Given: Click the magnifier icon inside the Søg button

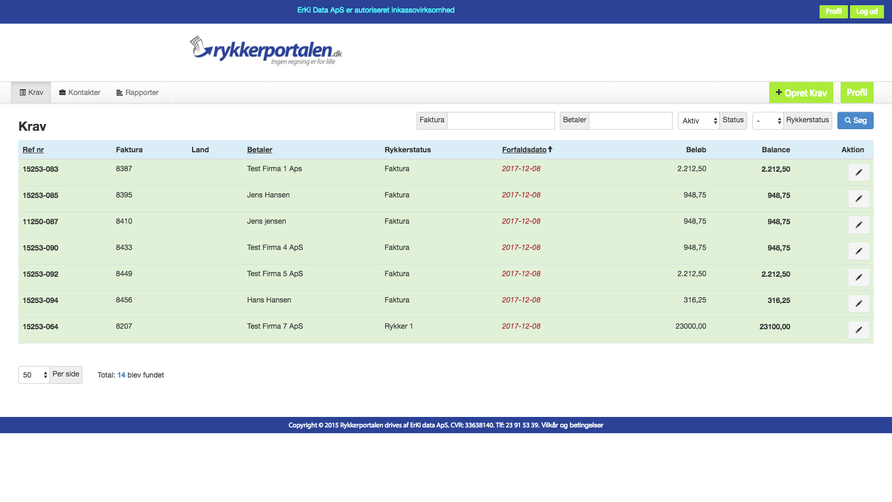Looking at the screenshot, I should tap(848, 120).
